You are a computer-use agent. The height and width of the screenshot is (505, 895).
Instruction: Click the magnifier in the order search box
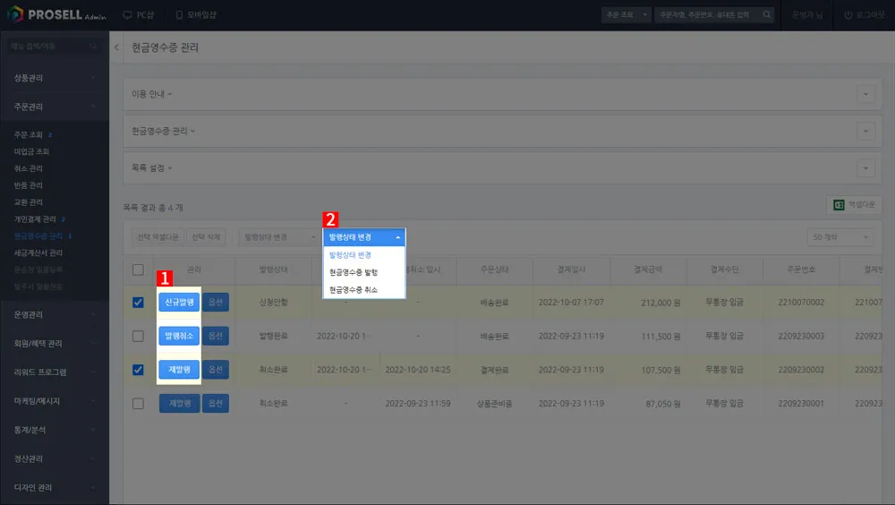(767, 15)
